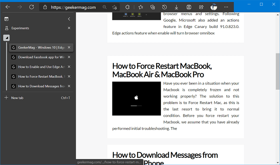The height and width of the screenshot is (165, 280).
Task: Open the zoom magnifier in address bar
Action: [105, 7]
